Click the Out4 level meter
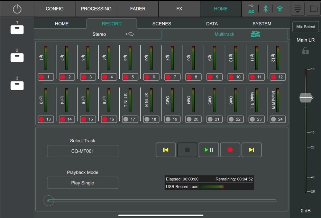Screen dimensions: 321x218 193,100
